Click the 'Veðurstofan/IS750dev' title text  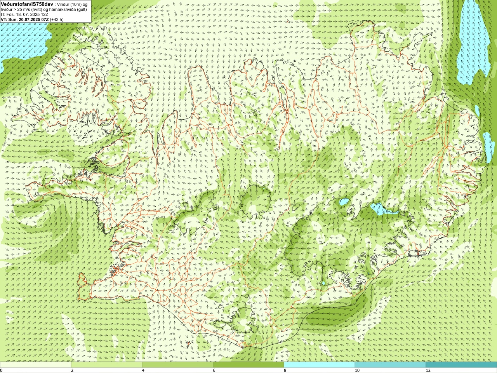pyautogui.click(x=27, y=3)
